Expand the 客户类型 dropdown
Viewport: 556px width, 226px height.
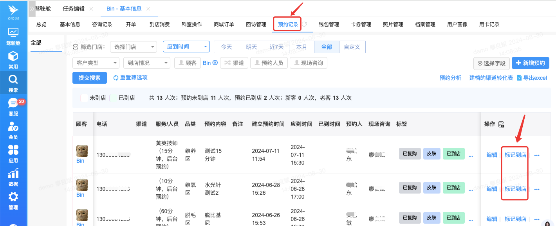(96, 63)
